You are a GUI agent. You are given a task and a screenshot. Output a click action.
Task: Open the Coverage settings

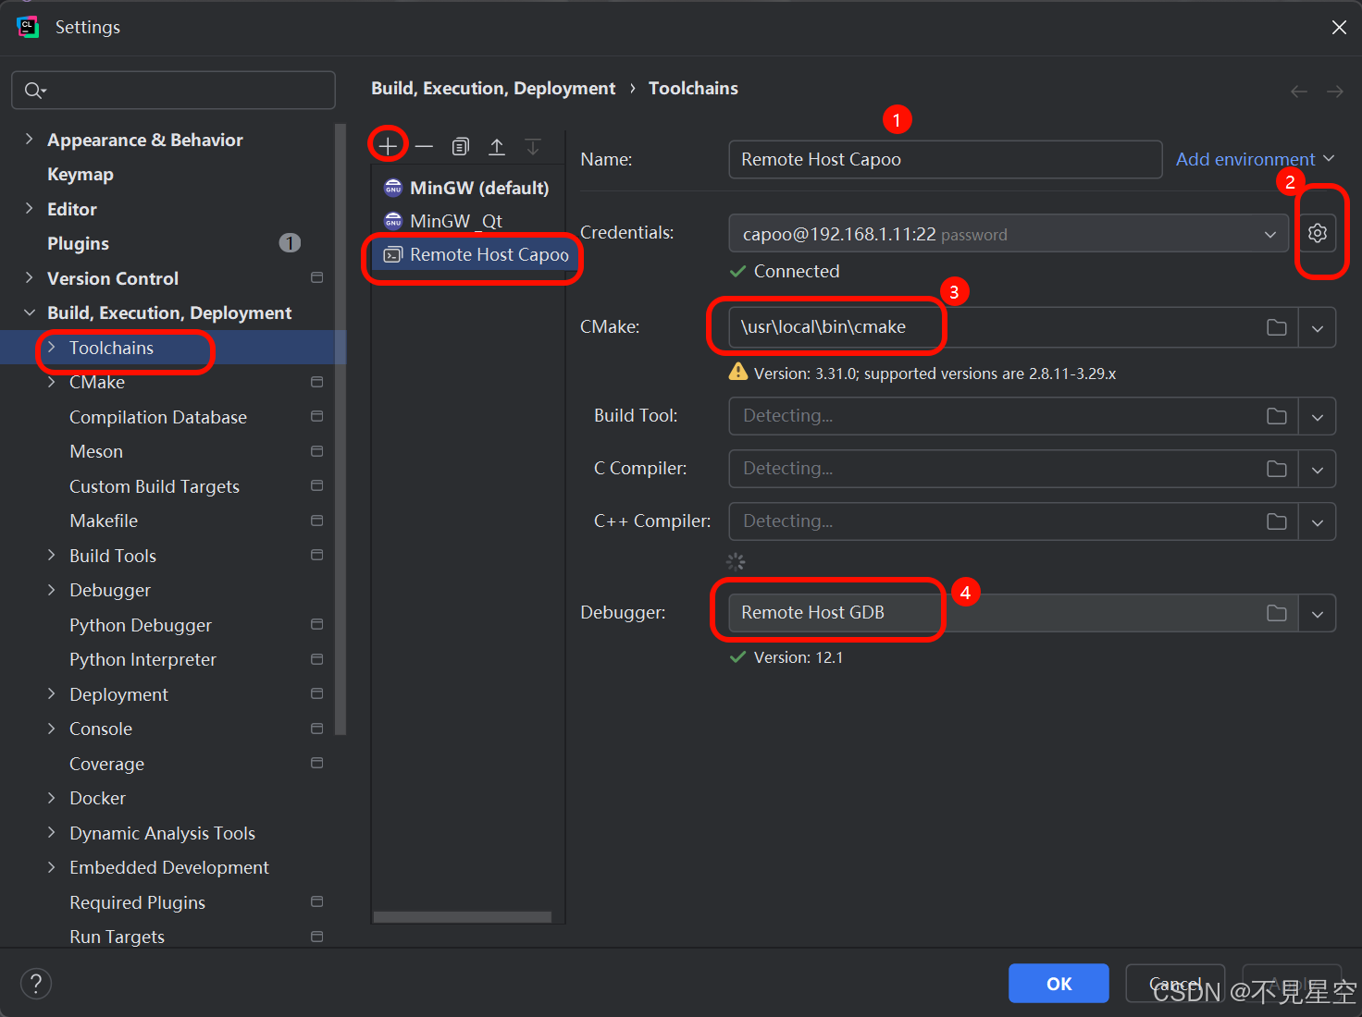[x=106, y=764]
